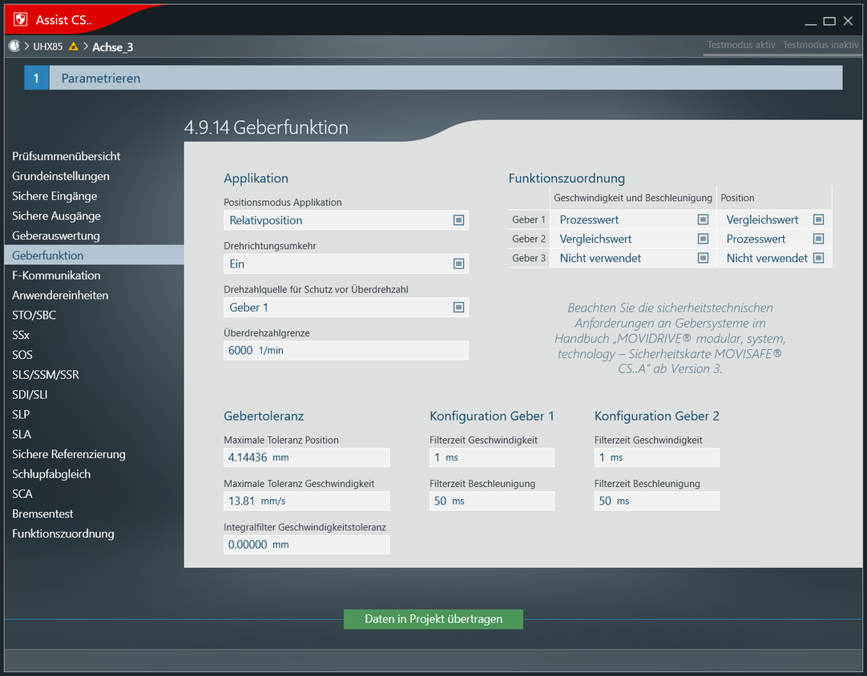
Task: Click the yellow warning triangle beside UHX85
Action: tap(74, 46)
